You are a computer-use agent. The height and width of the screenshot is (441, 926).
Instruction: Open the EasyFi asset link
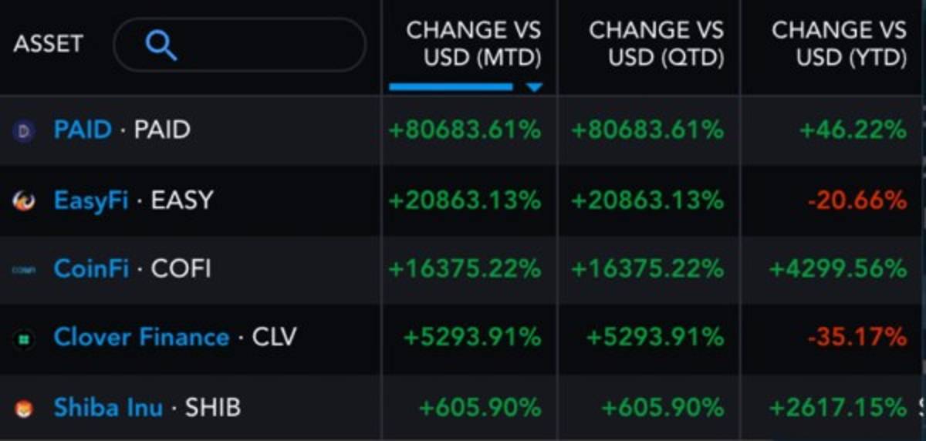click(91, 200)
